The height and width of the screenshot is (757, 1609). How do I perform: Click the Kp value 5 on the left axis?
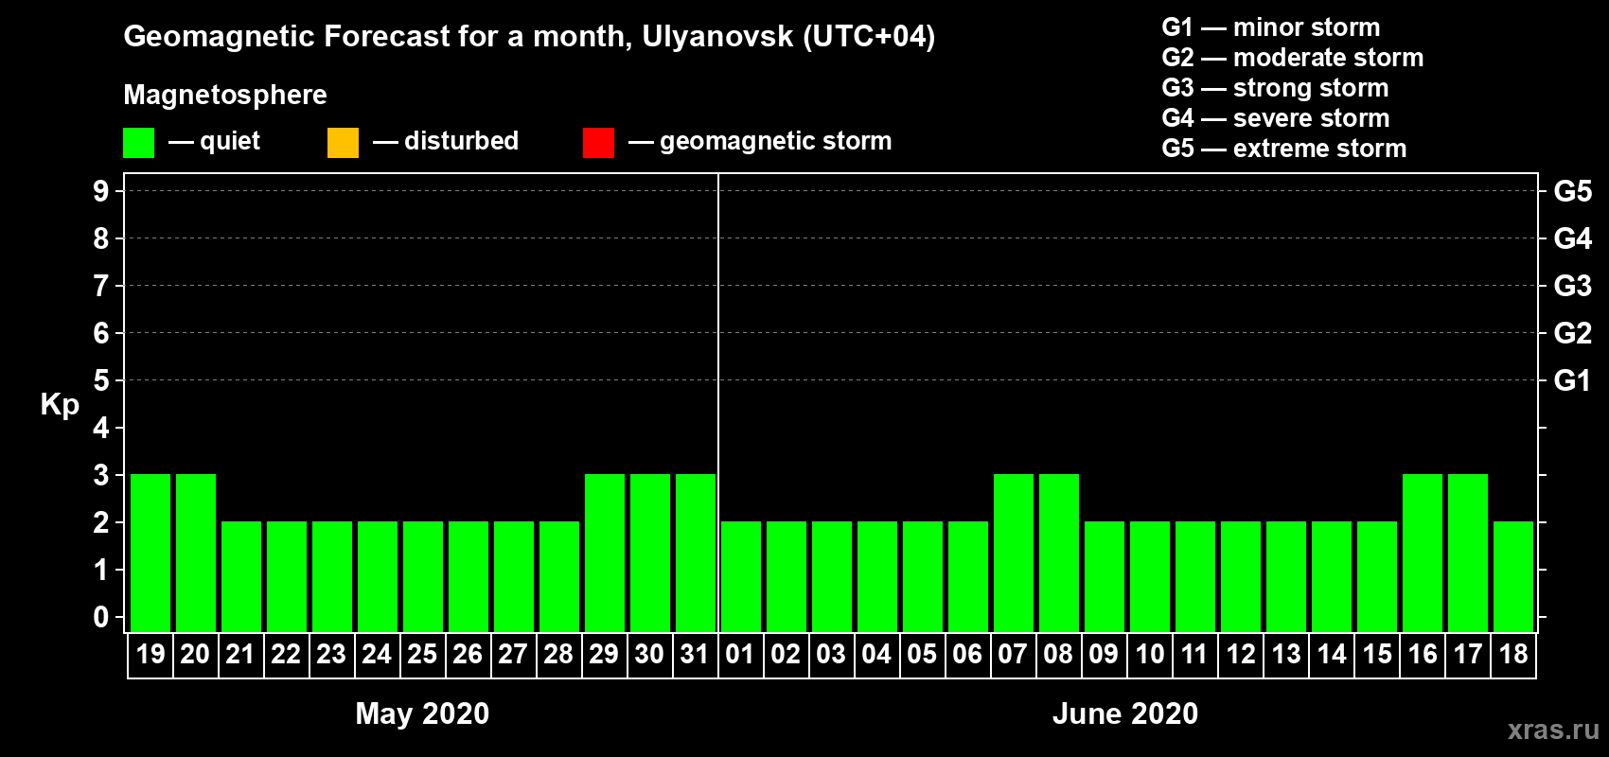[x=101, y=380]
